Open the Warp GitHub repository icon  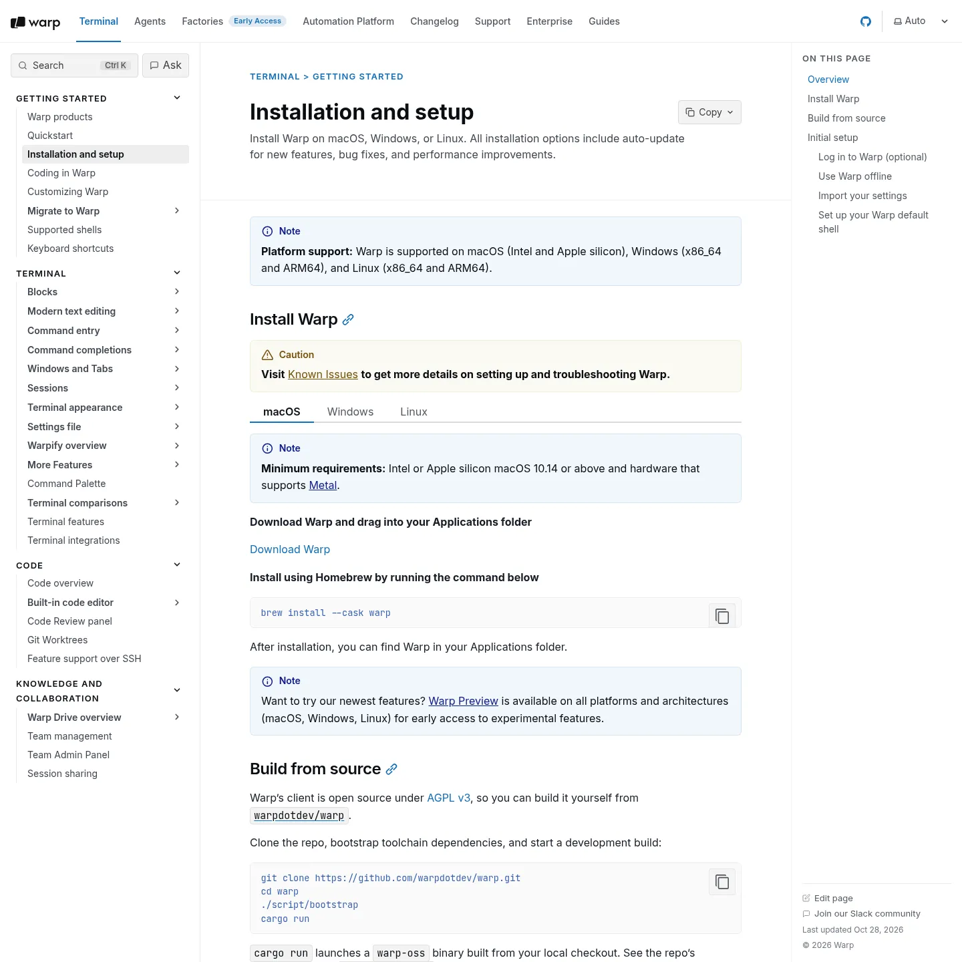click(866, 21)
